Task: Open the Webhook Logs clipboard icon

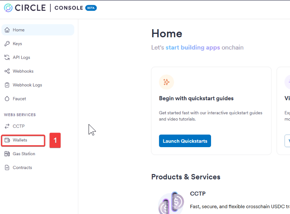Action: (7, 85)
